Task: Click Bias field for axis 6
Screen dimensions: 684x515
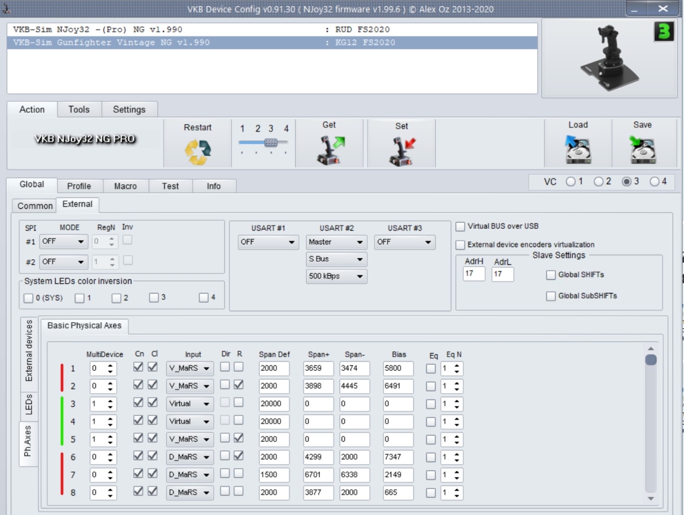Action: click(398, 457)
